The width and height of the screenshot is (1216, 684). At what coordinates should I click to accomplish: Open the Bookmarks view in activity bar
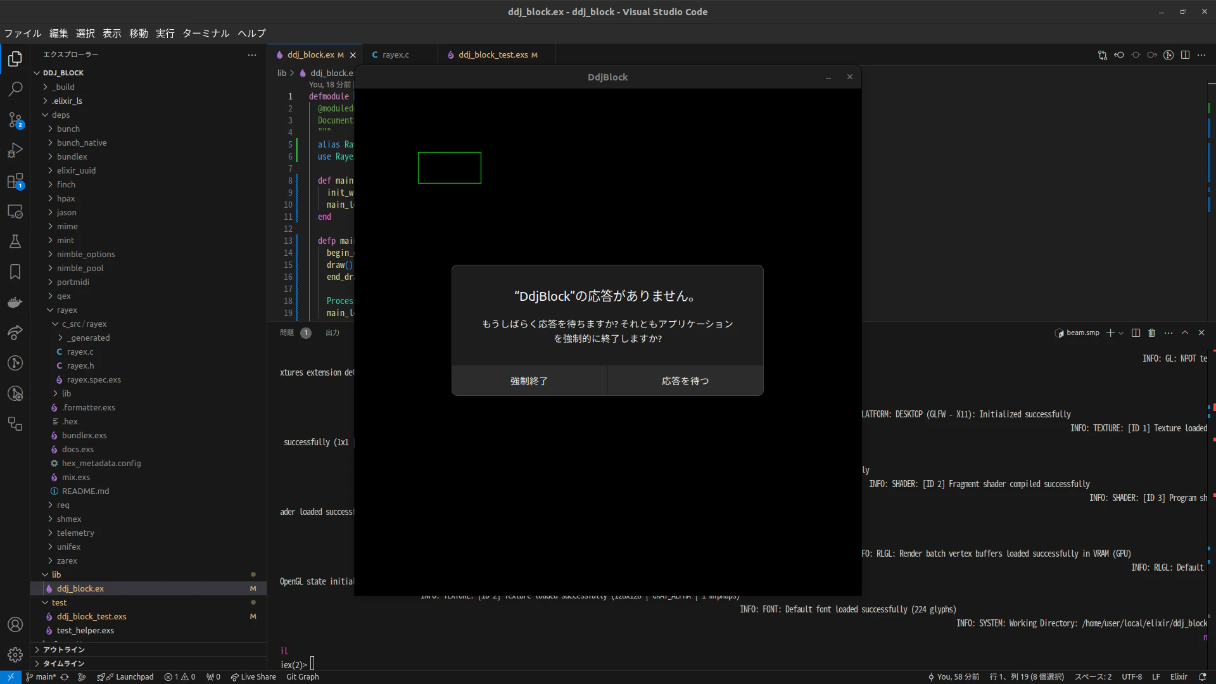point(15,272)
